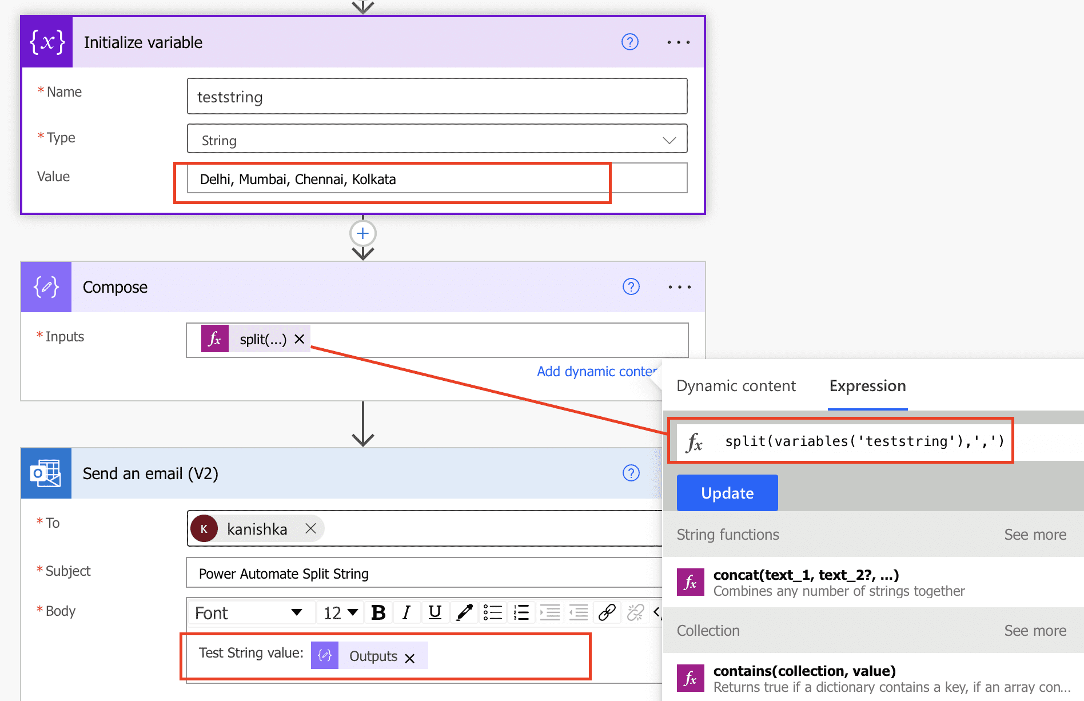The height and width of the screenshot is (701, 1084).
Task: Click the kanishka avatar icon
Action: pyautogui.click(x=204, y=528)
